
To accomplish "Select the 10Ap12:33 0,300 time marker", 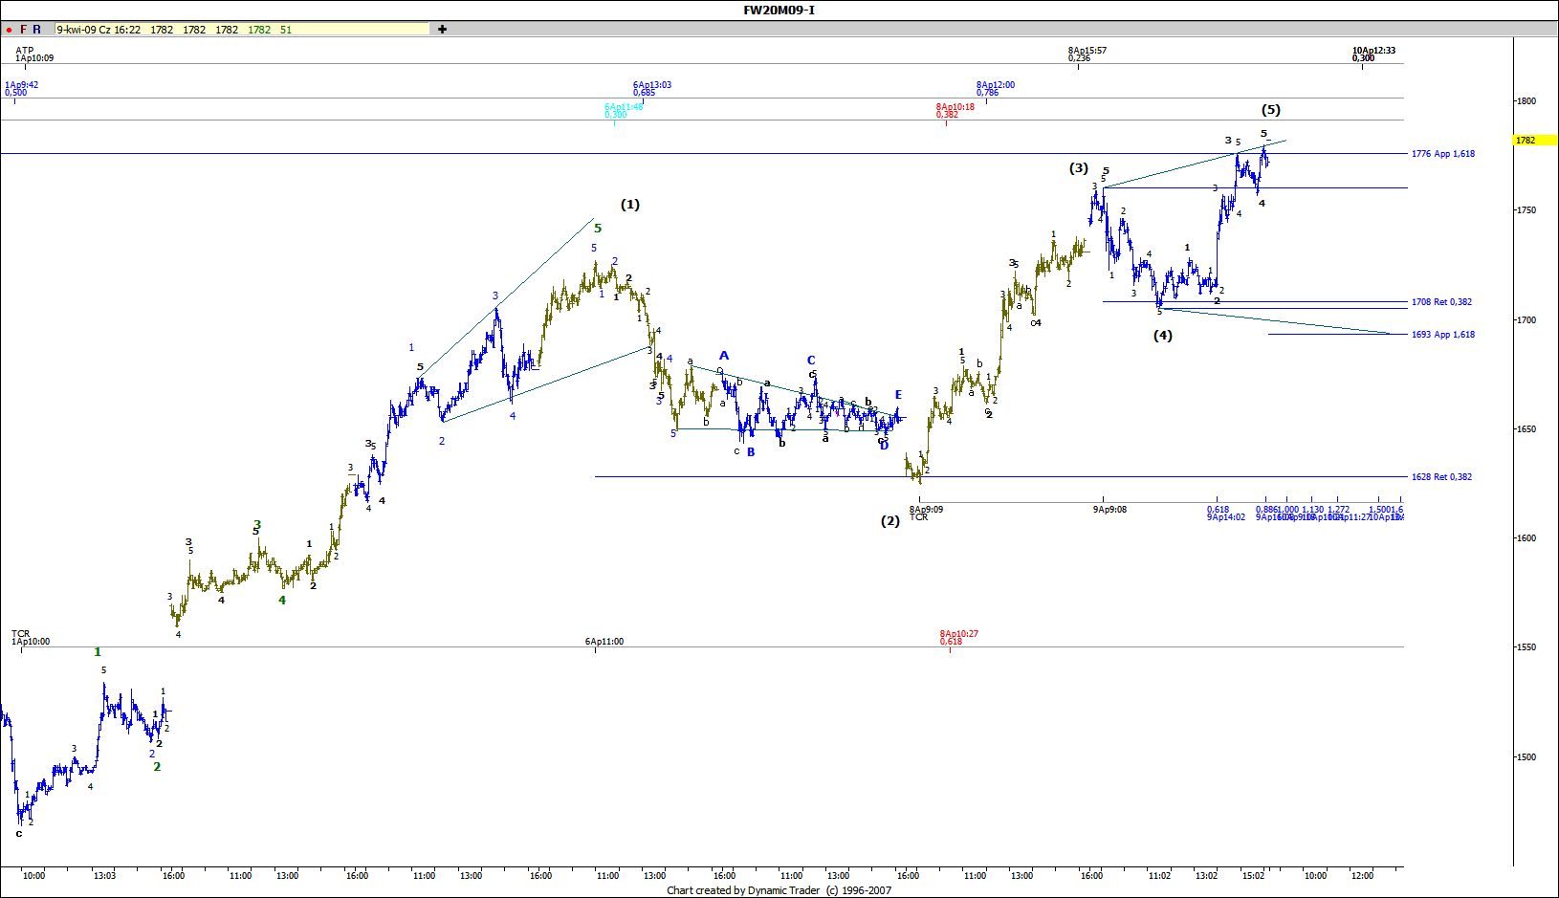I will [x=1373, y=55].
